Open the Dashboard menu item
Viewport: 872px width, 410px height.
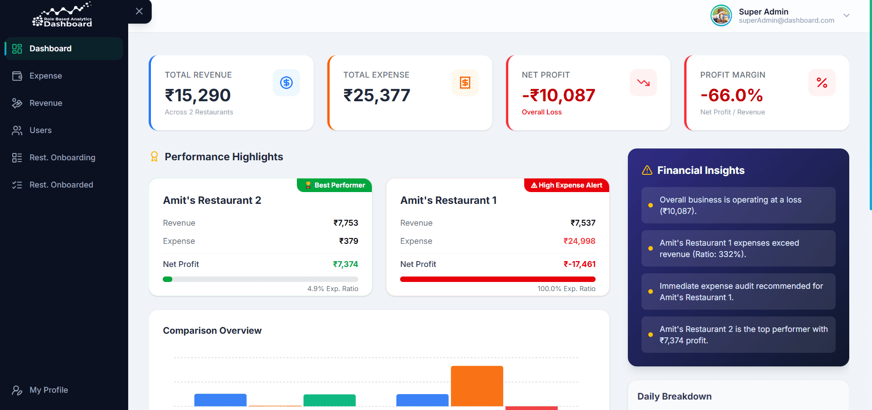click(64, 49)
